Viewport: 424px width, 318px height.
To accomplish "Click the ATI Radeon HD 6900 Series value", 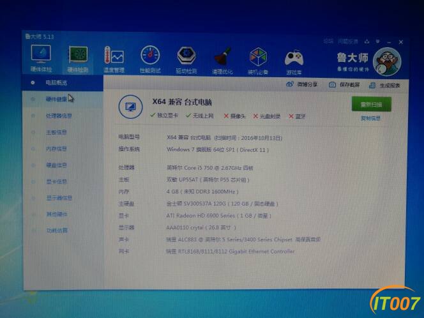I will [x=219, y=216].
